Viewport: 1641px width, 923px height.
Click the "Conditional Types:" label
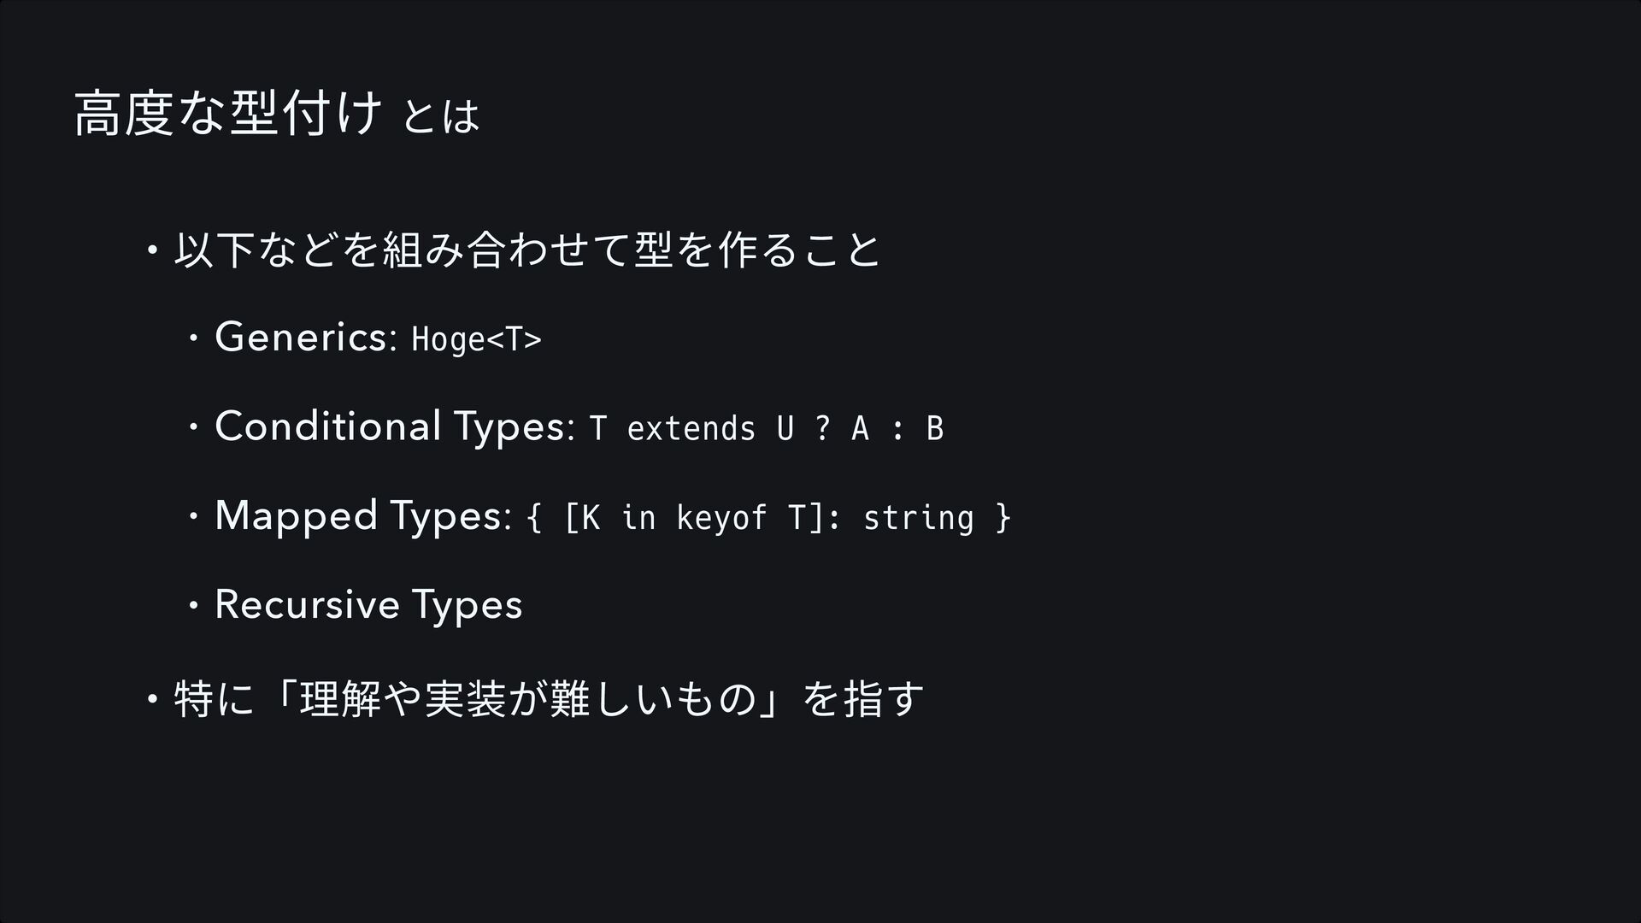[x=393, y=426]
